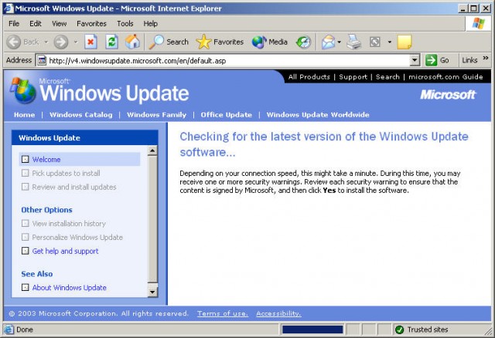The image size is (495, 338).
Task: Click the Back arrow toolbar icon
Action: tap(14, 42)
